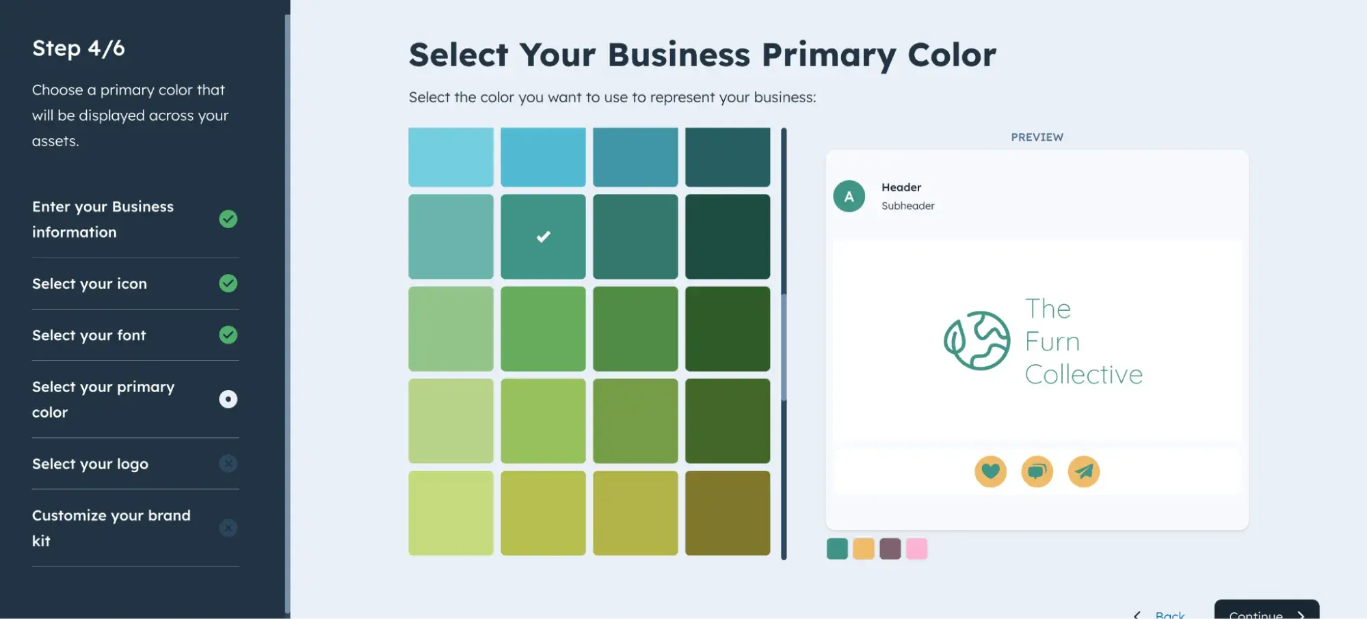Click the color grid vertical scrollbar
Screen dimensions: 1367x619
[784, 342]
